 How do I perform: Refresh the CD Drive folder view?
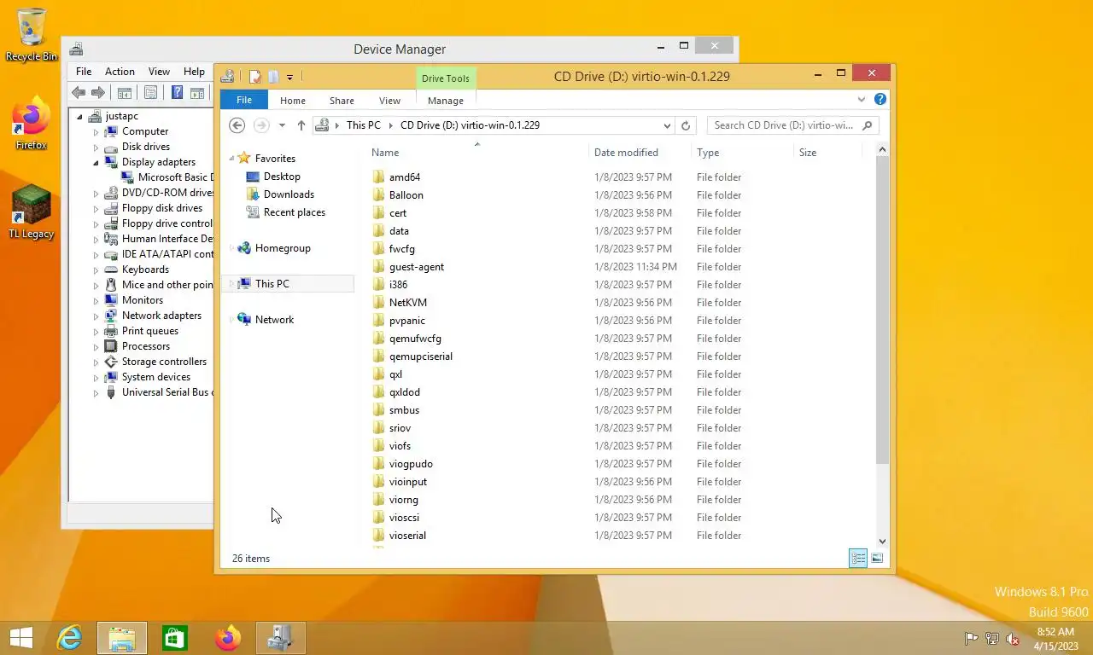click(685, 125)
